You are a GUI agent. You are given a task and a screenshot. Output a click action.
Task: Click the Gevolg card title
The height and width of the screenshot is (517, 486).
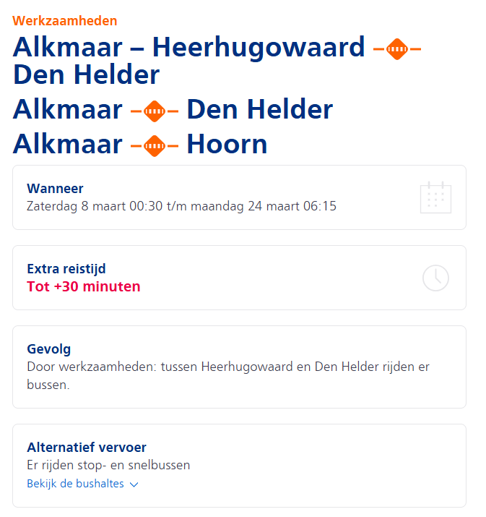click(x=49, y=349)
